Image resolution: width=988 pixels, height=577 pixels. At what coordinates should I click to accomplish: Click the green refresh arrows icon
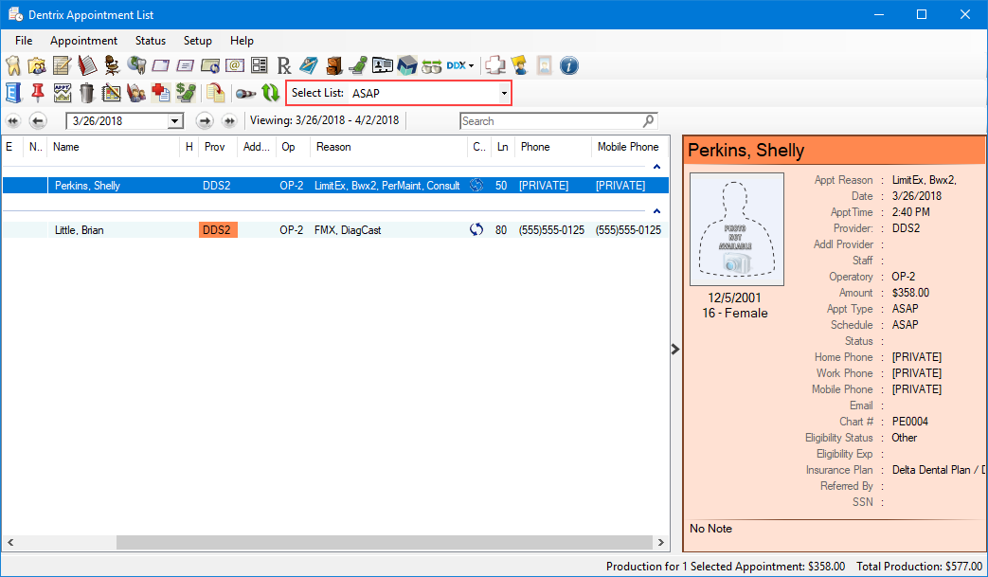(271, 93)
